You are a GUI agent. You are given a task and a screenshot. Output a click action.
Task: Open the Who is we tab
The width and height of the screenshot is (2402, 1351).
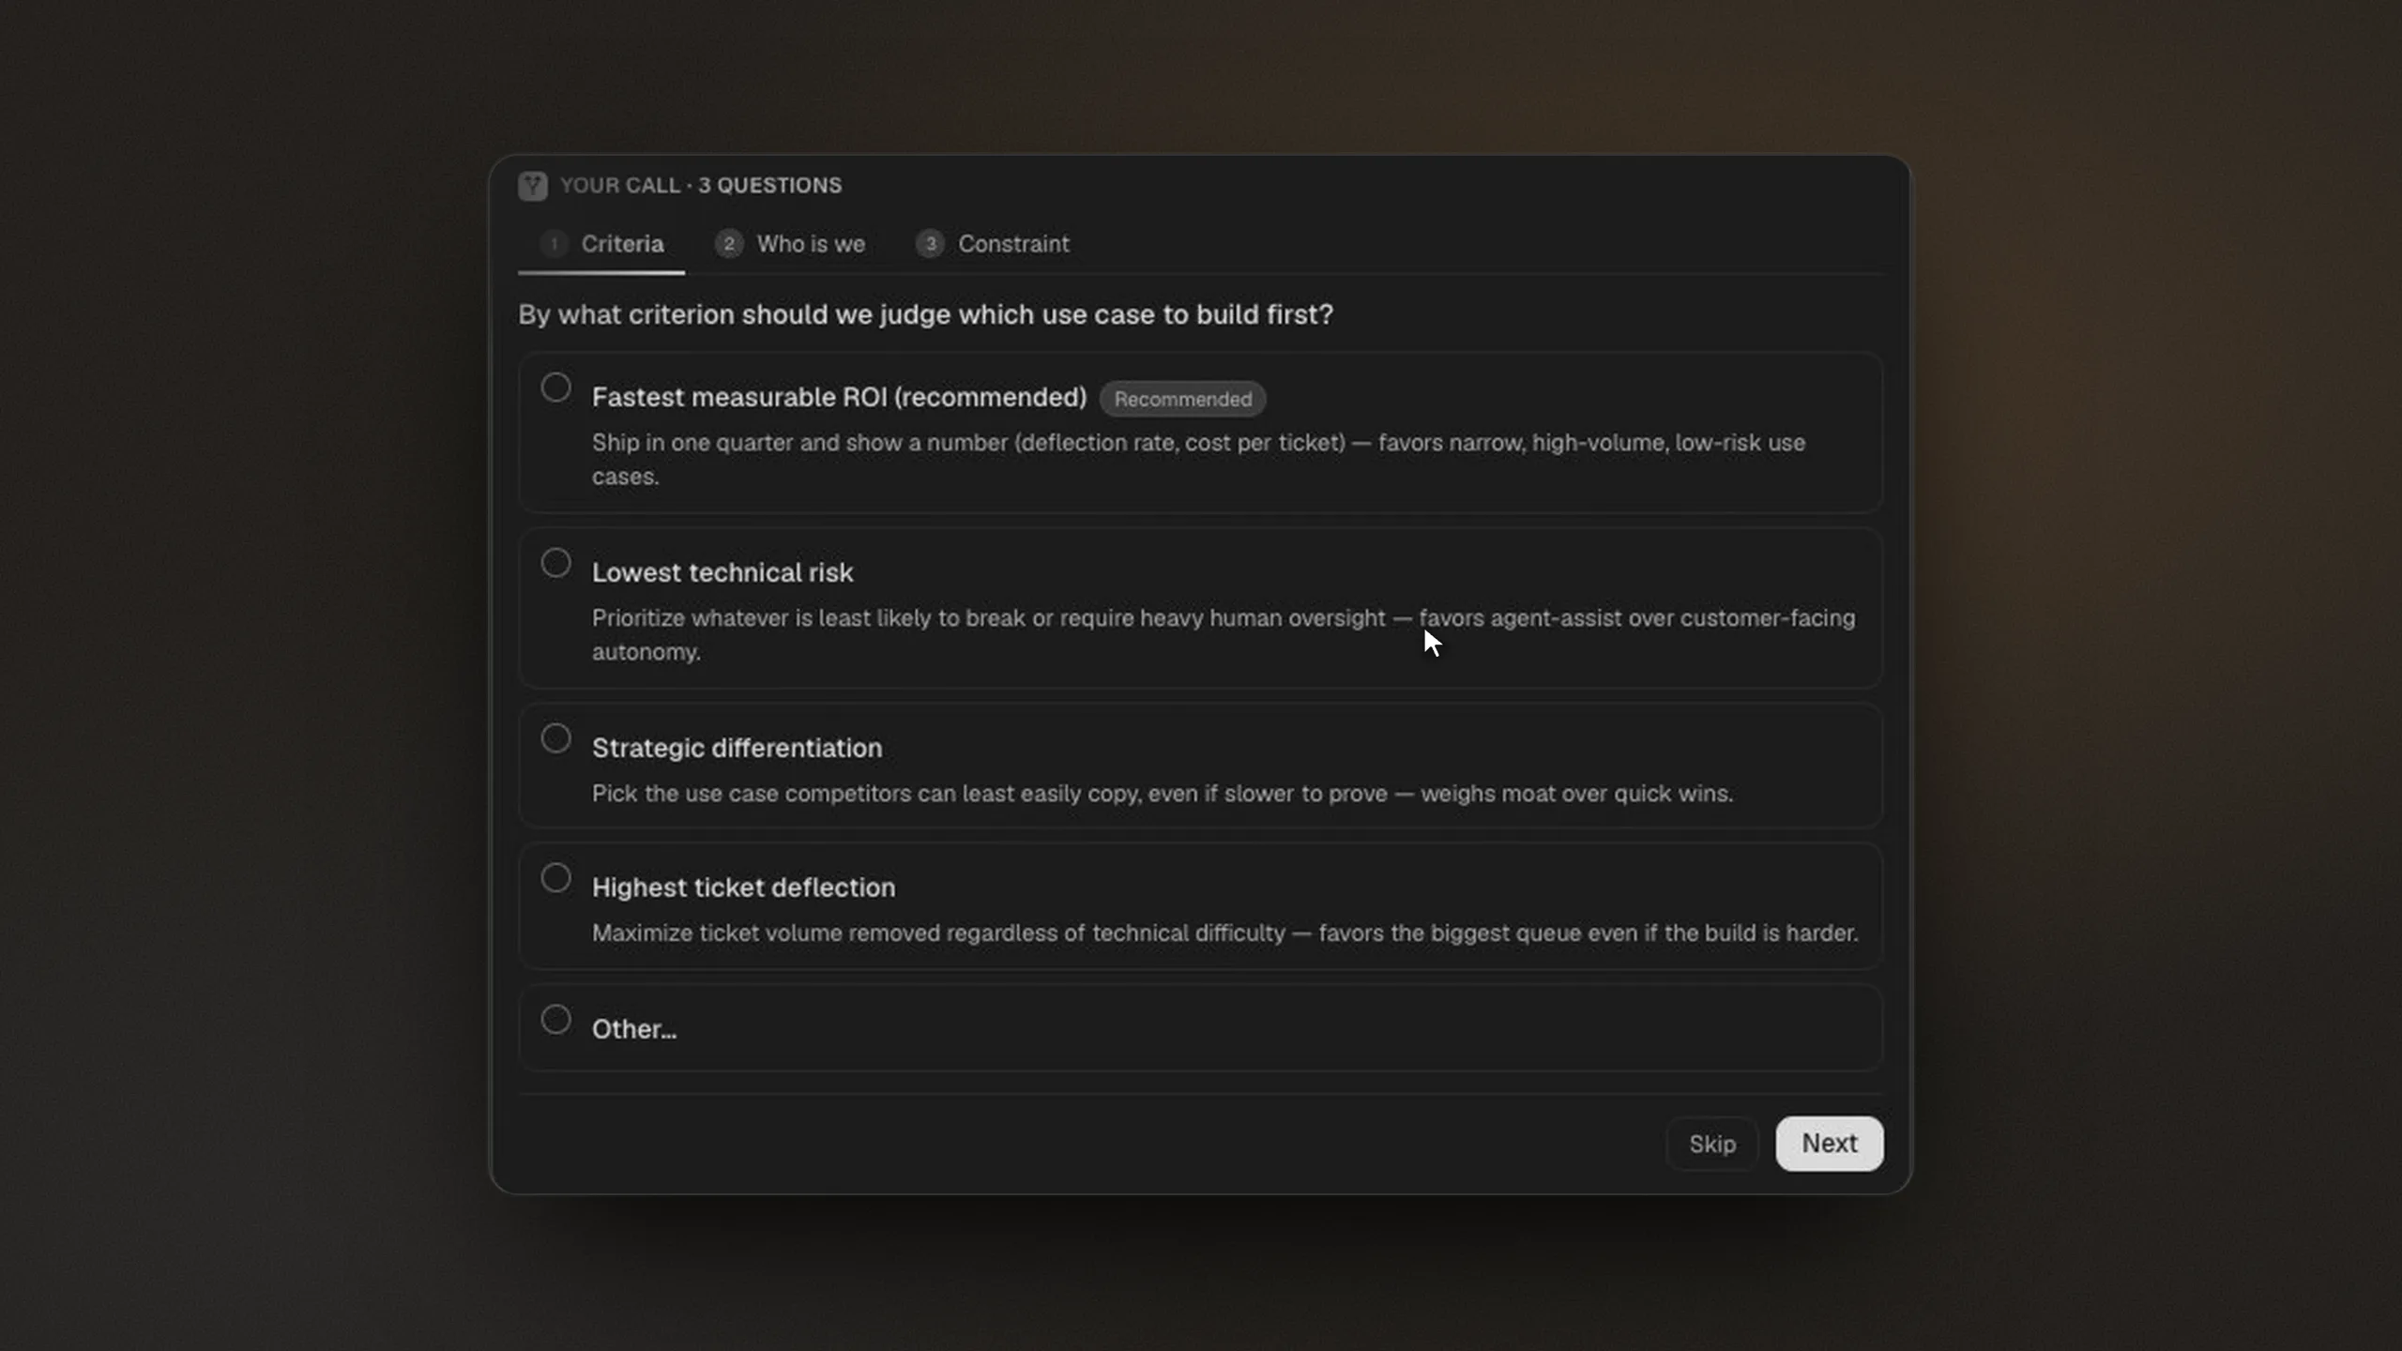pyautogui.click(x=790, y=244)
